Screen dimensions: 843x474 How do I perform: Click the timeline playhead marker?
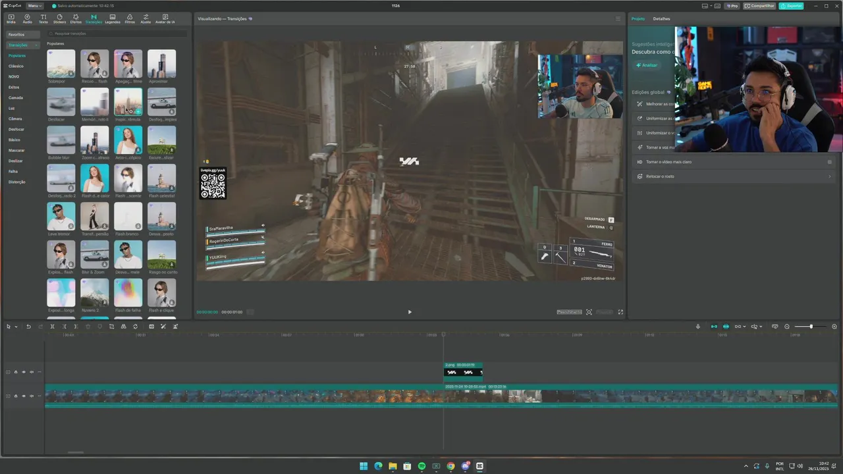pyautogui.click(x=443, y=334)
